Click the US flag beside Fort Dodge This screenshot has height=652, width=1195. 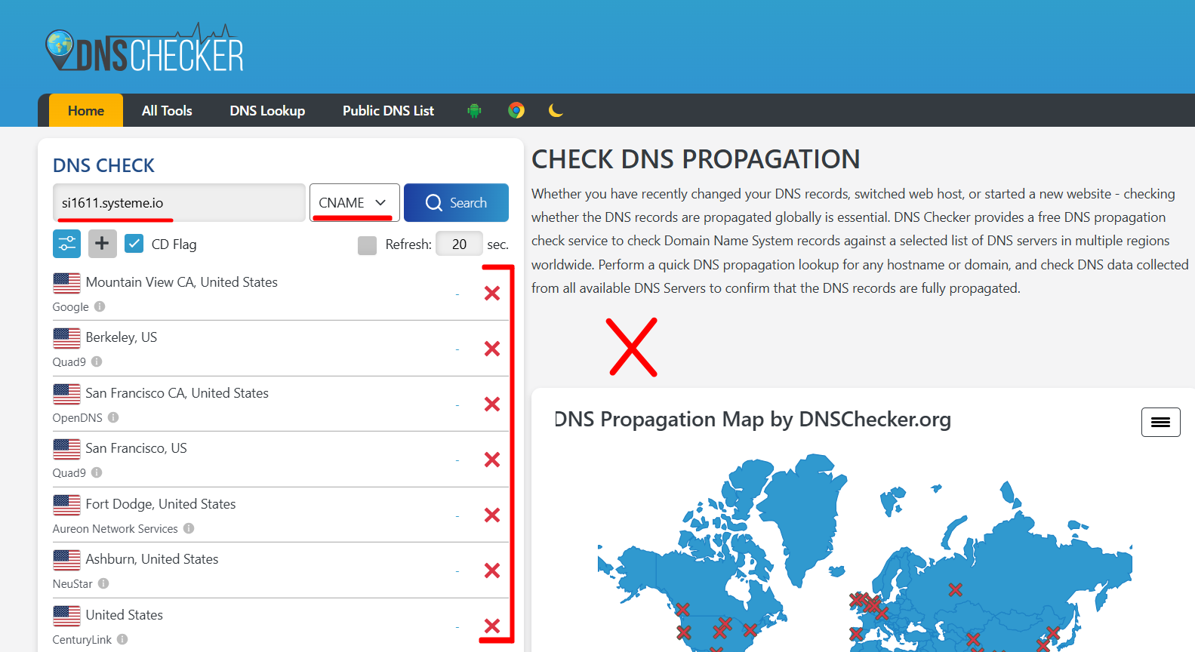coord(66,505)
